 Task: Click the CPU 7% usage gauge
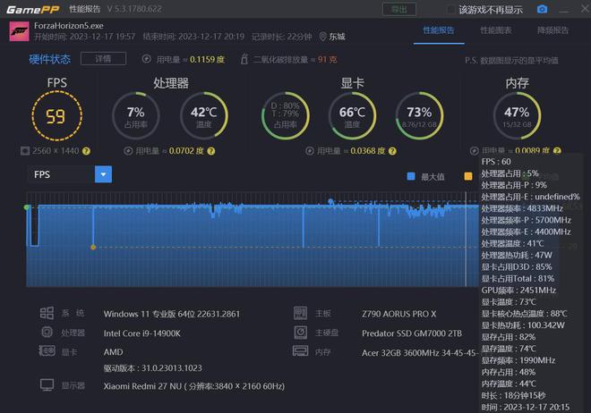136,116
